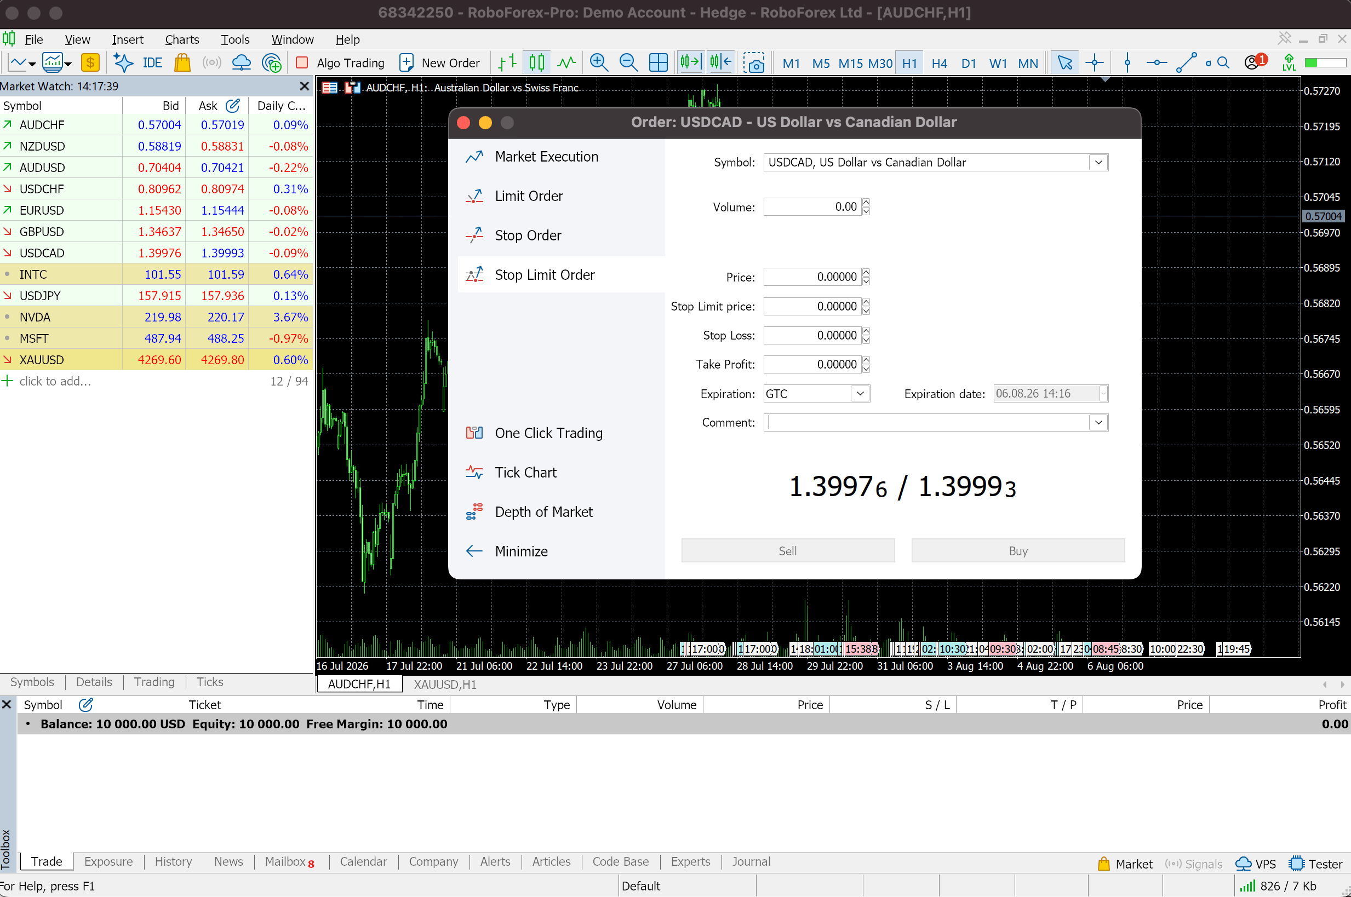Toggle candlestick chart mode
Viewport: 1351px width, 897px height.
[x=537, y=62]
